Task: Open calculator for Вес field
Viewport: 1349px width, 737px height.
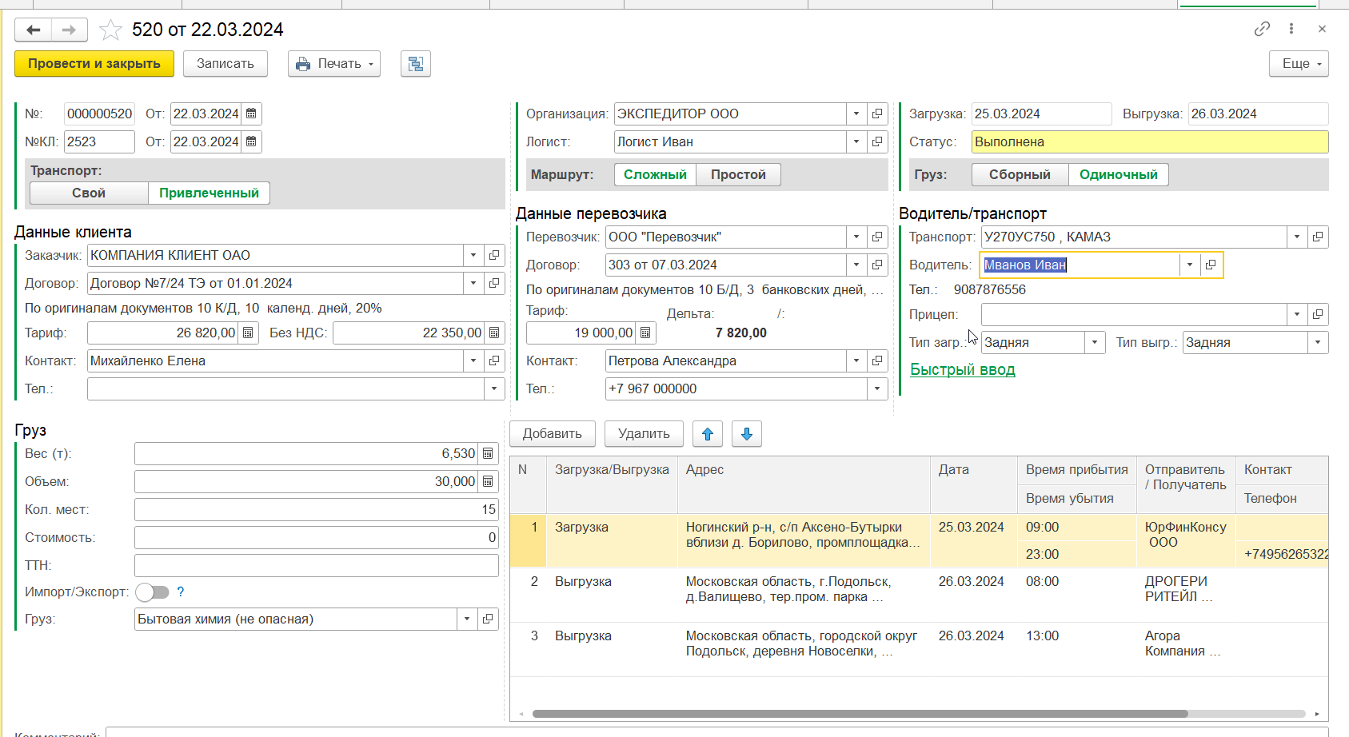Action: pyautogui.click(x=488, y=453)
